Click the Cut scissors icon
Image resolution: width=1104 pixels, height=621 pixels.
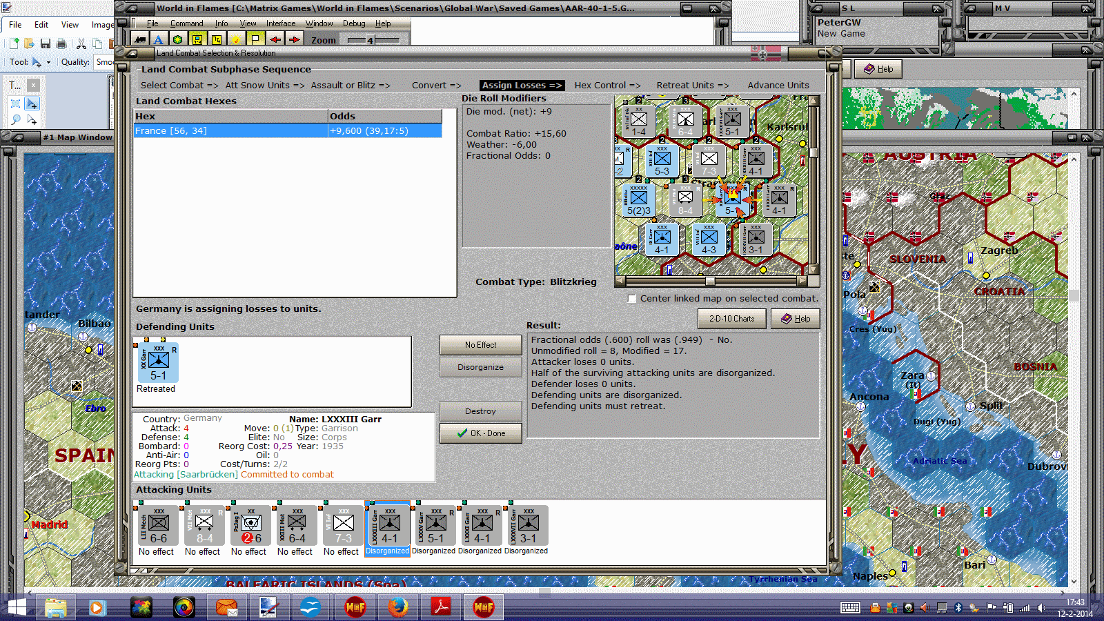81,43
